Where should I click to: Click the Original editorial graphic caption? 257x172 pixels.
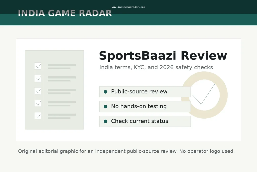click(x=126, y=151)
